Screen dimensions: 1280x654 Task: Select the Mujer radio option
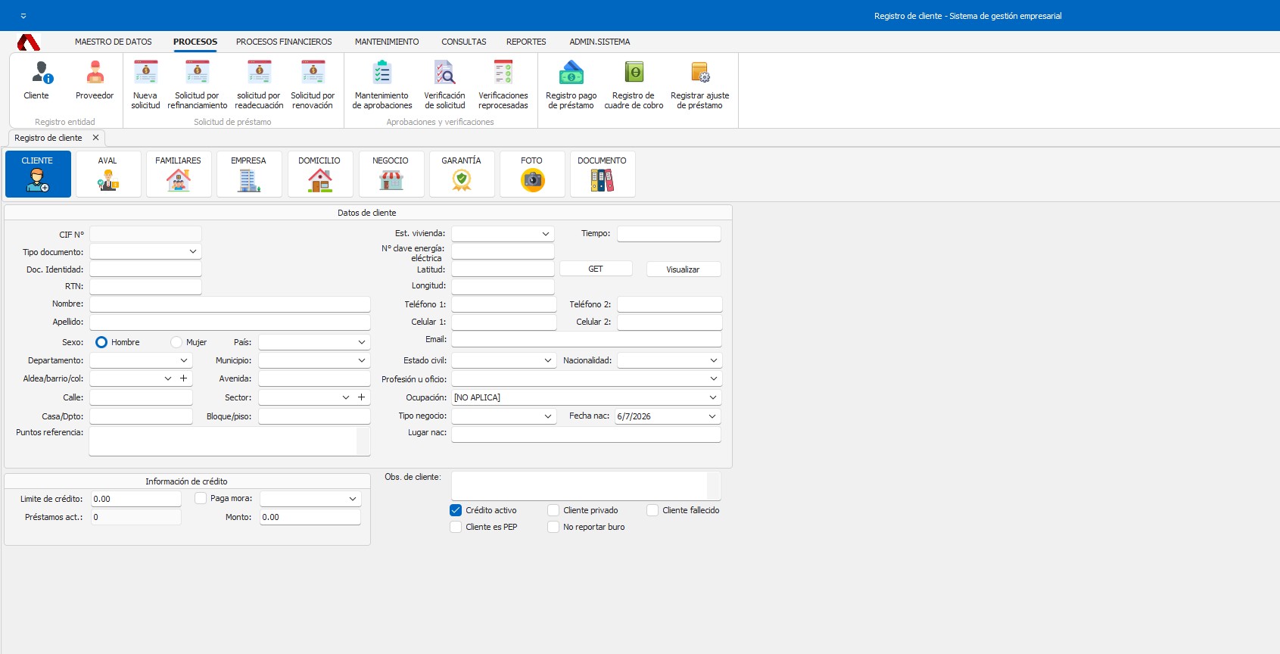pos(176,342)
